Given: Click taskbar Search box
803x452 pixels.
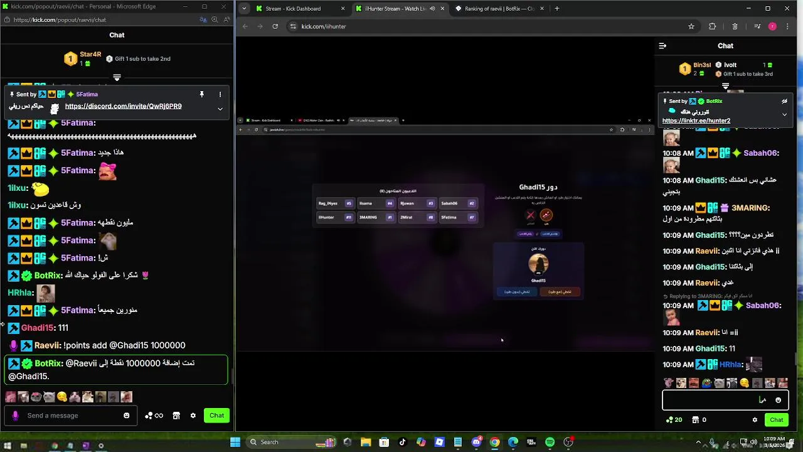Looking at the screenshot, I should [292, 443].
